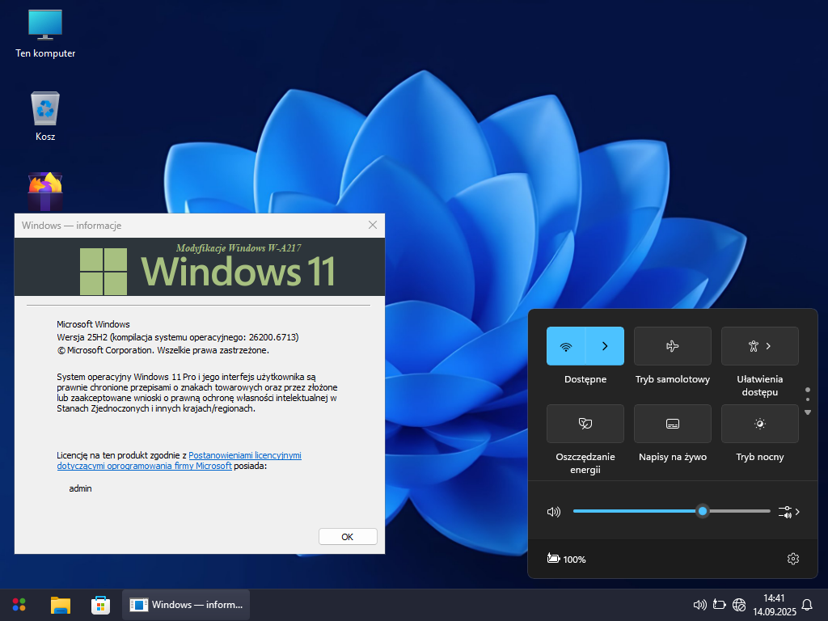The height and width of the screenshot is (621, 828).
Task: Click the Start button on the taskbar
Action: tap(19, 605)
